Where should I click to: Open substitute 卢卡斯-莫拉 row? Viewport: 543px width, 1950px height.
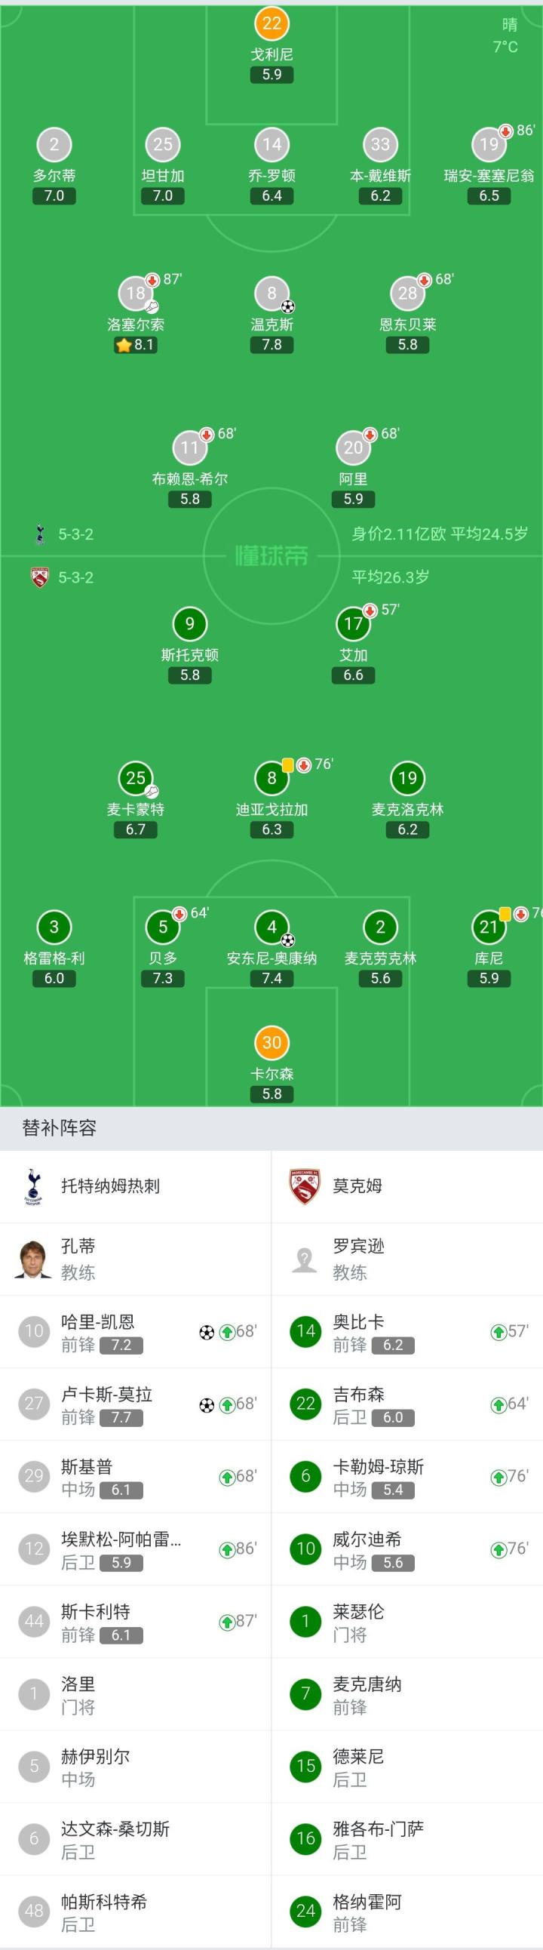(135, 1404)
